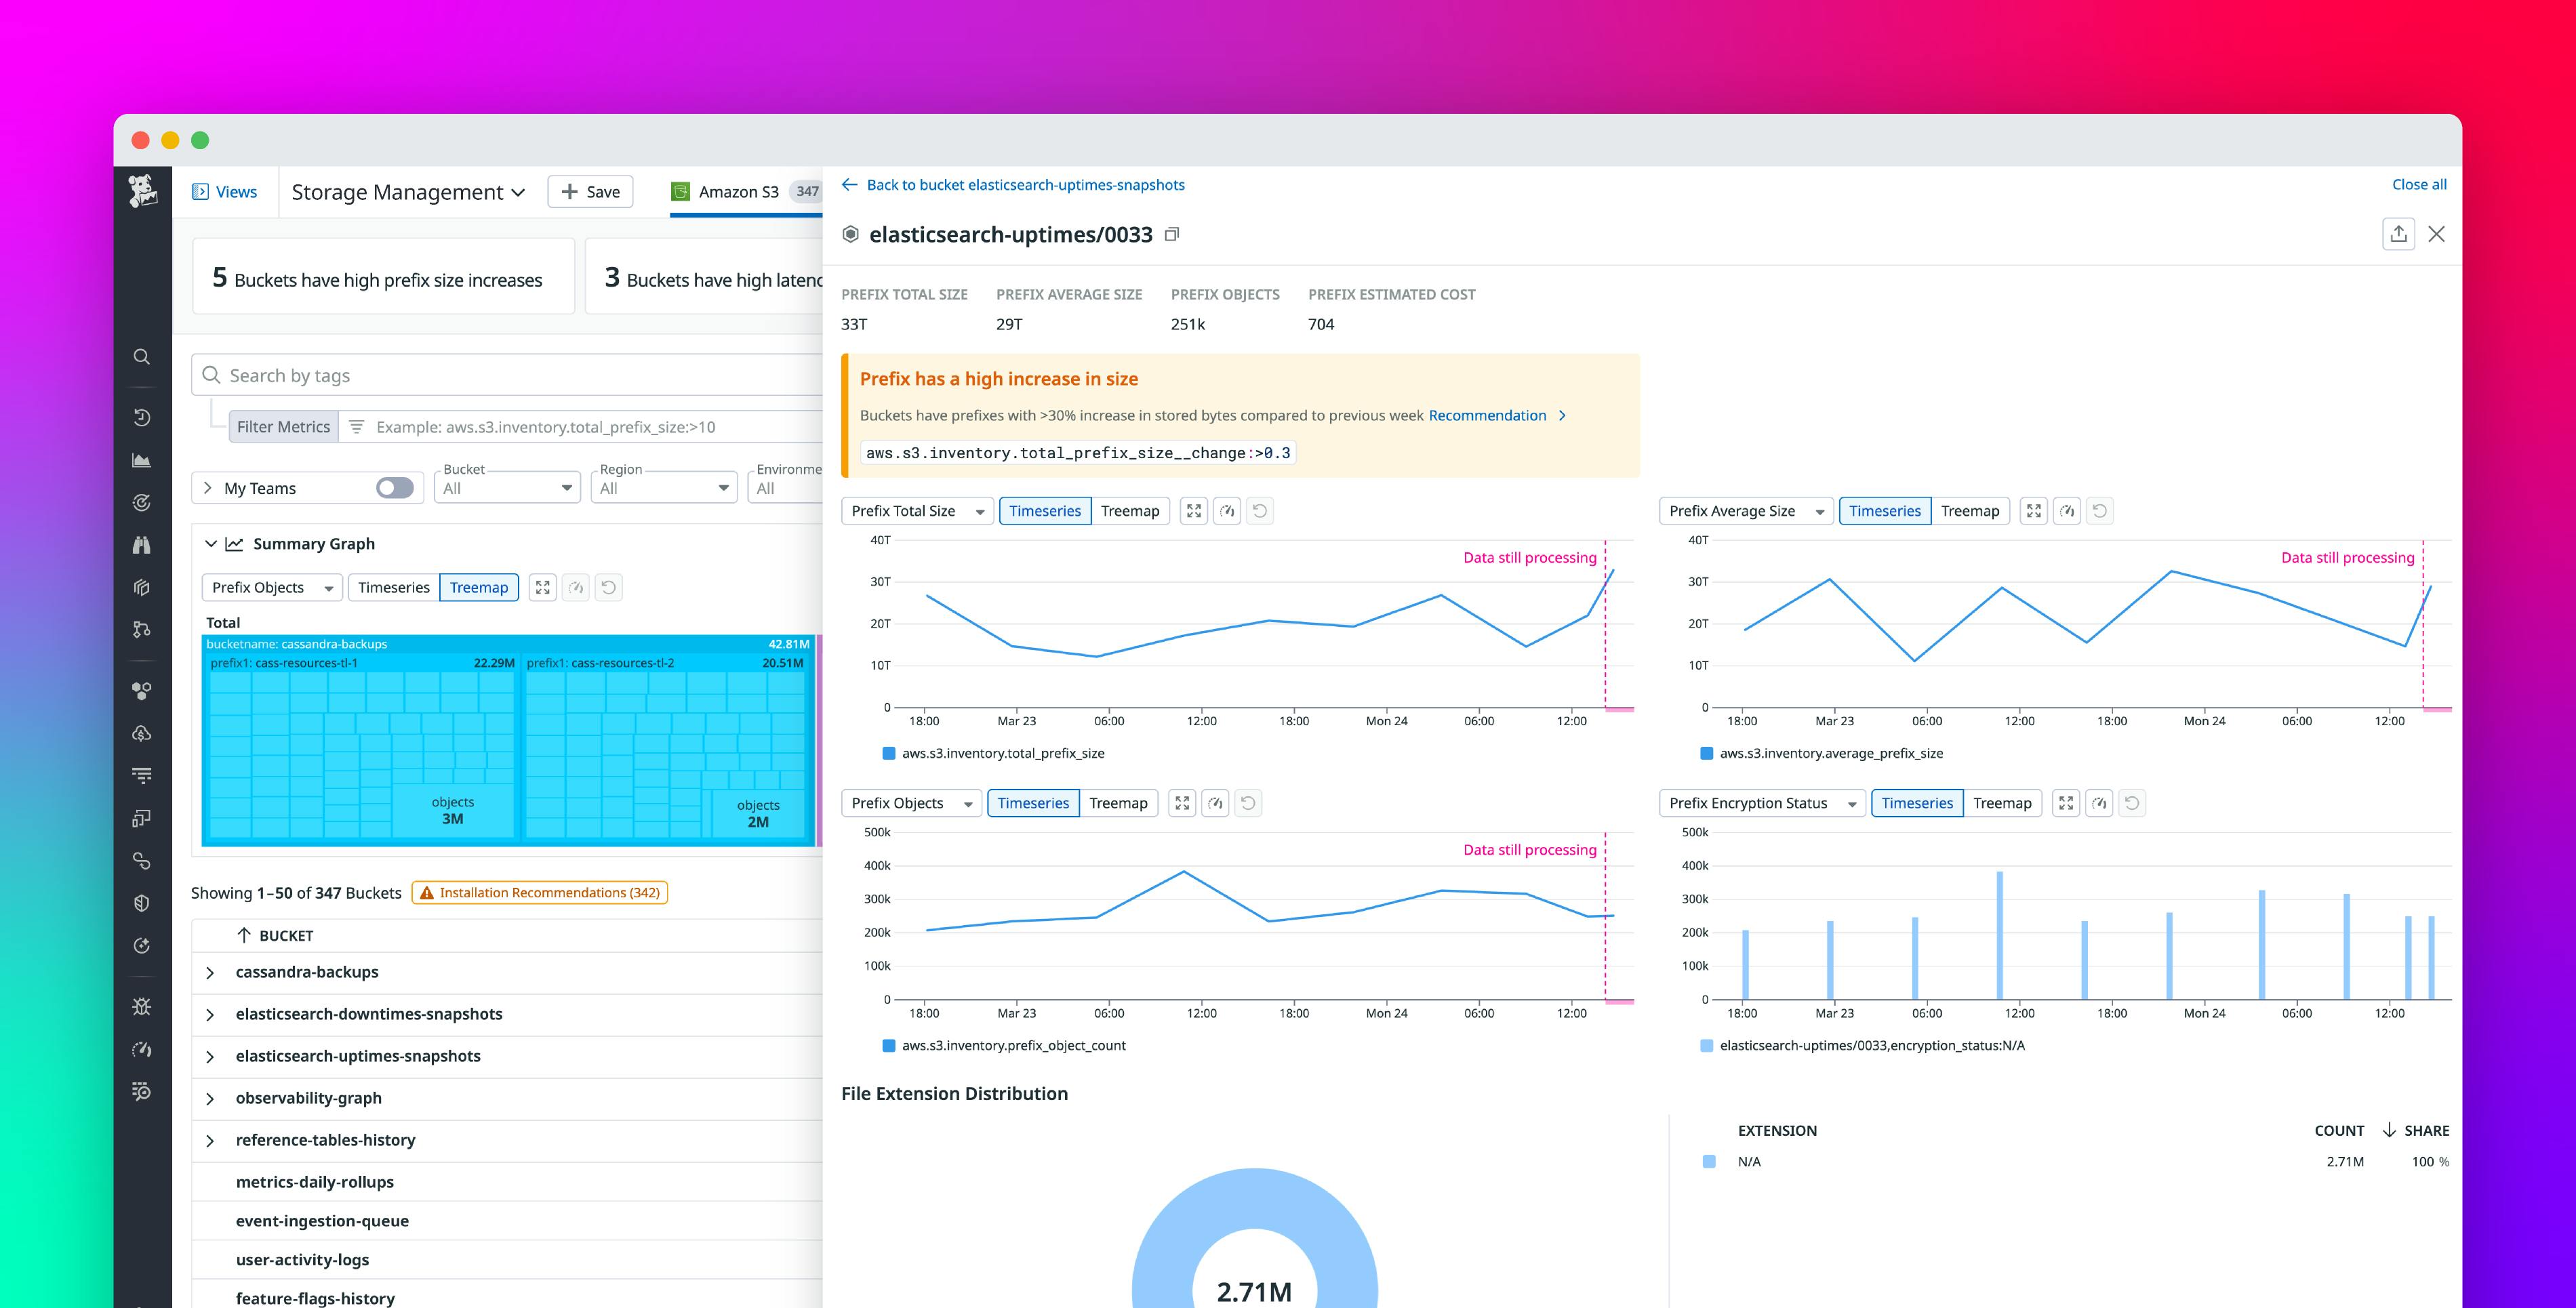This screenshot has width=2576, height=1308.
Task: Click Back to bucket elasticsearch-uptimes-snapshots
Action: tap(1026, 184)
